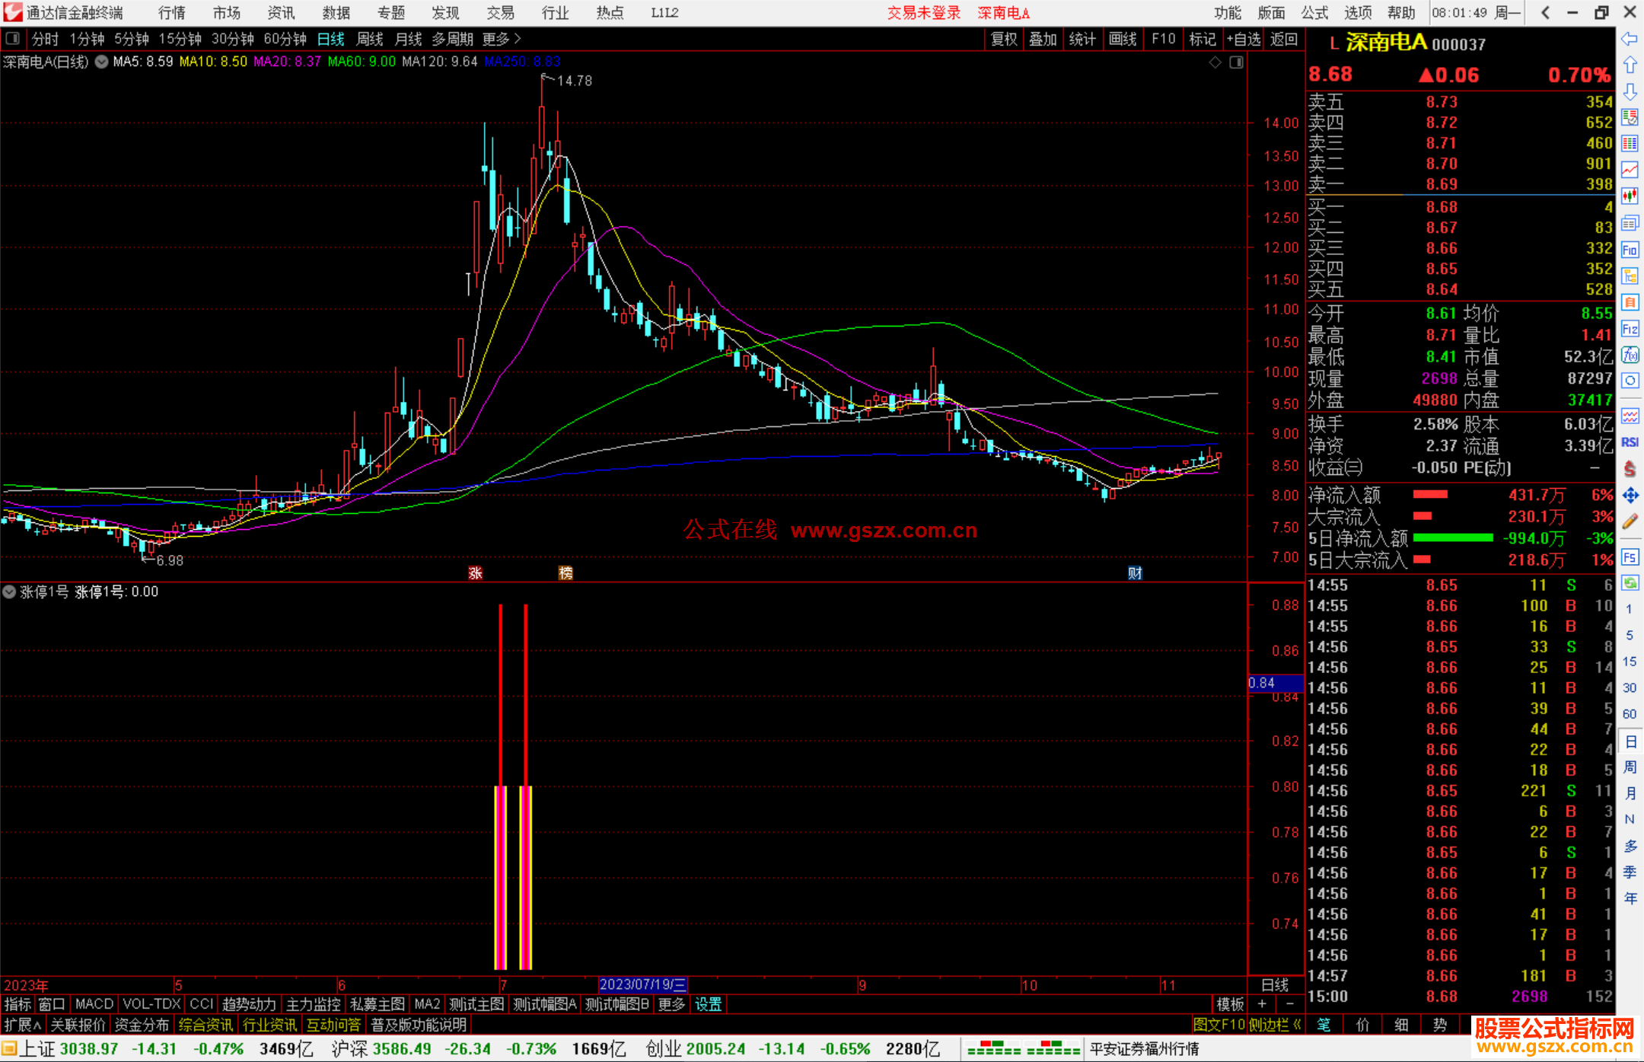Click the 设置 indicator settings link
The height and width of the screenshot is (1062, 1644).
tap(708, 1004)
